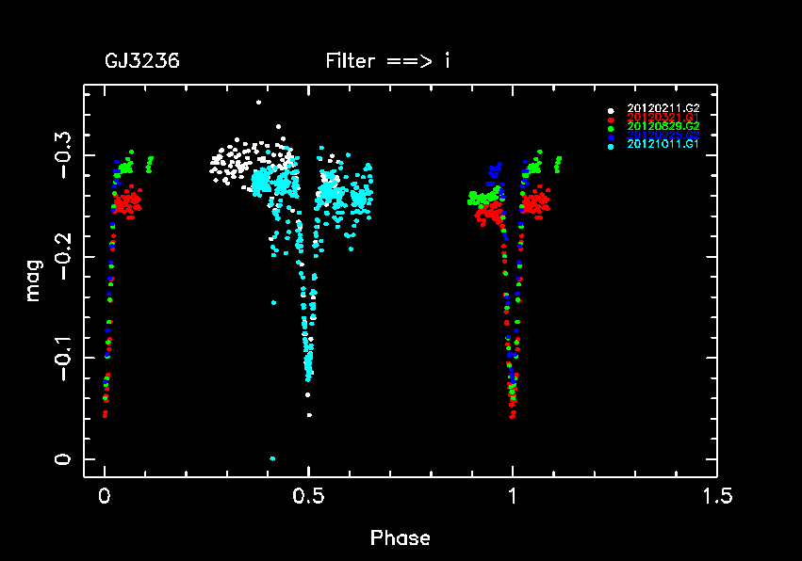Click the 'Phase' x-axis label
The height and width of the screenshot is (561, 802).
(400, 538)
